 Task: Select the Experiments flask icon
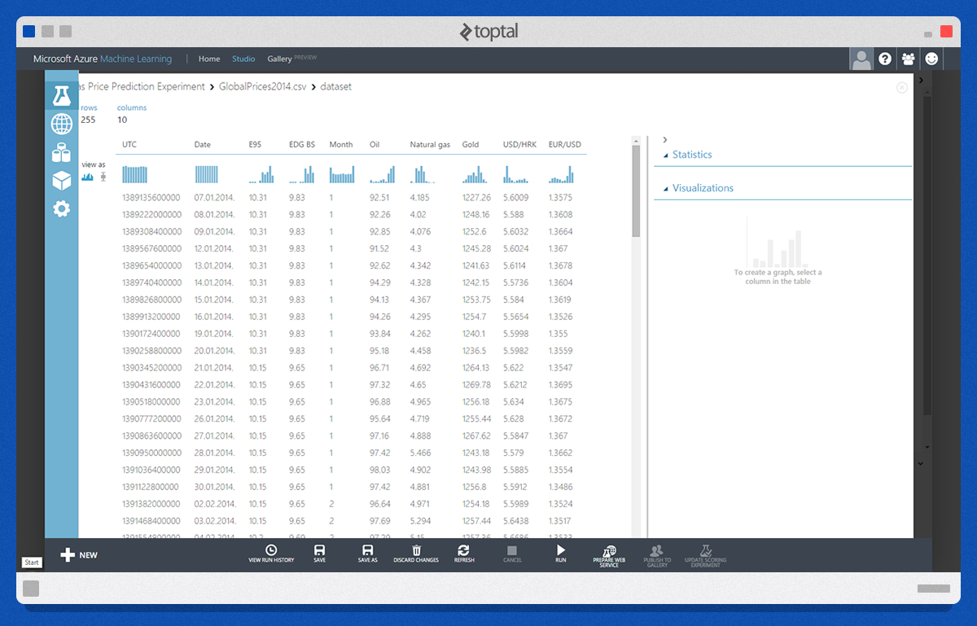(x=61, y=94)
